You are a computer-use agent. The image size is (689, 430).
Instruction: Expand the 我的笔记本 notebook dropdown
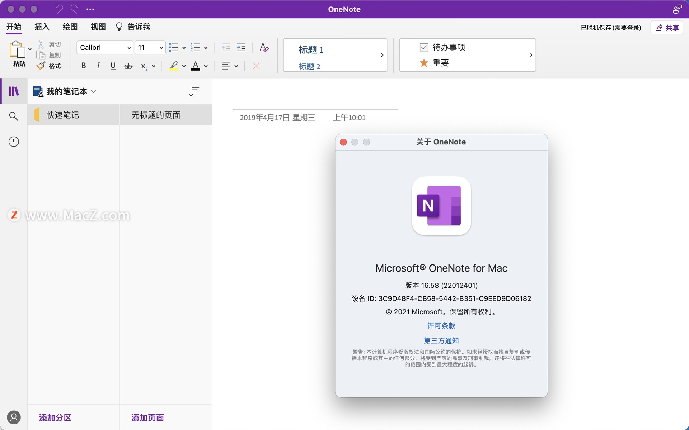93,91
